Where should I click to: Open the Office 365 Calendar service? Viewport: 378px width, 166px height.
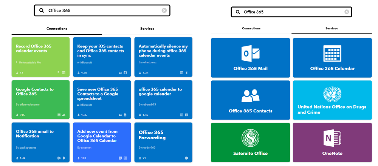pos(332,58)
